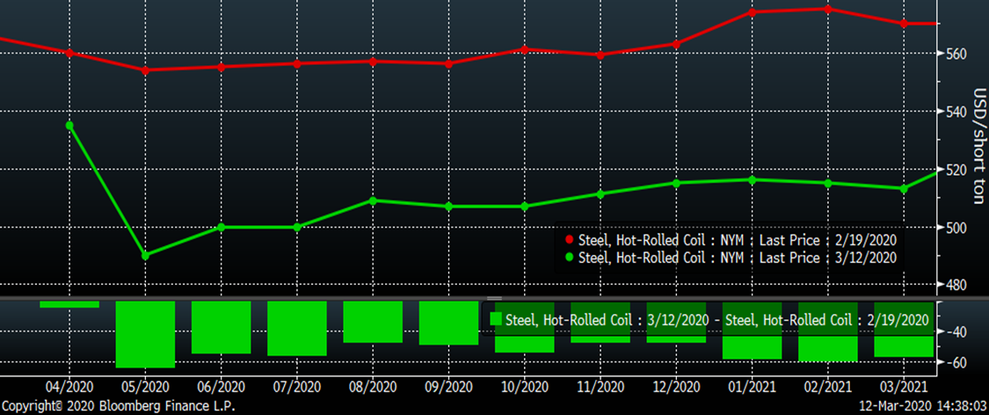
Task: Click the 560 y-axis price label
Action: (956, 54)
